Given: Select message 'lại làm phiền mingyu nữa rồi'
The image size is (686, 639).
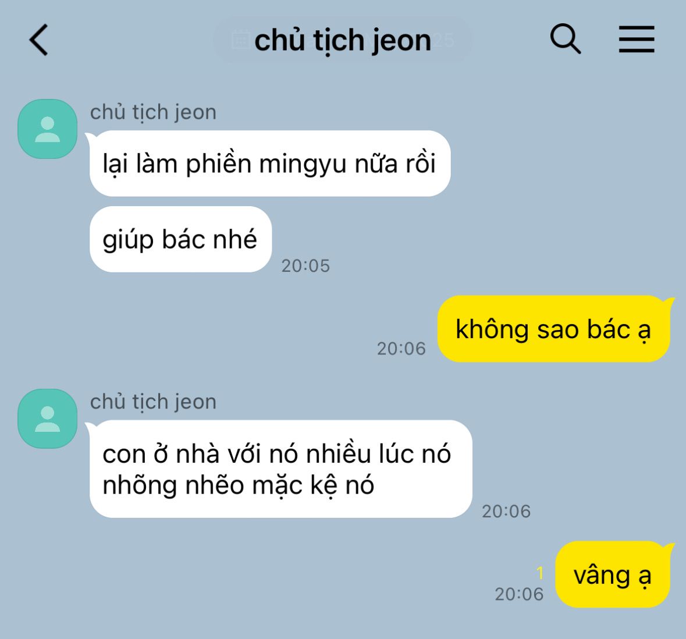Looking at the screenshot, I should 270,164.
